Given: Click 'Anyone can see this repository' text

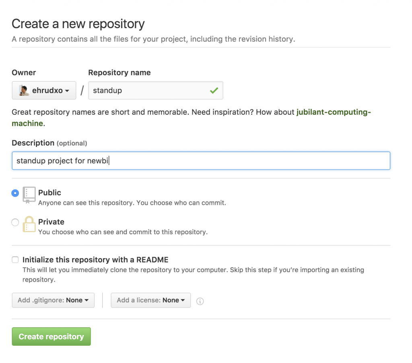Looking at the screenshot, I should point(132,203).
